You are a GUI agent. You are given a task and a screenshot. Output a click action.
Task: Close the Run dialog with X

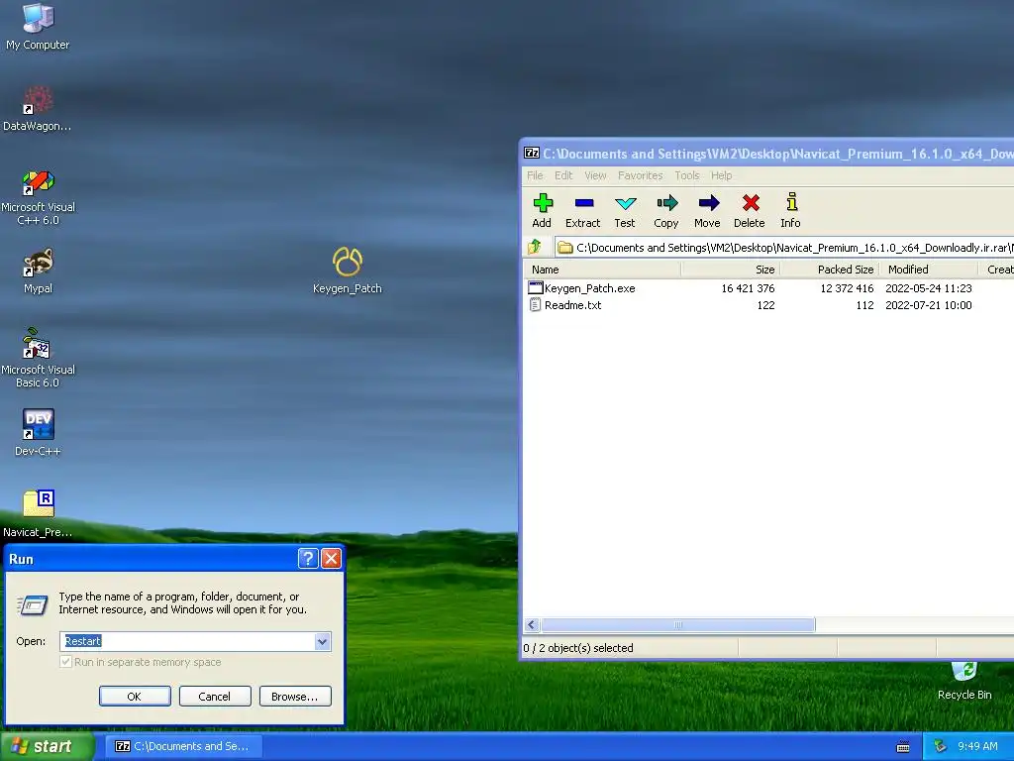click(x=331, y=559)
